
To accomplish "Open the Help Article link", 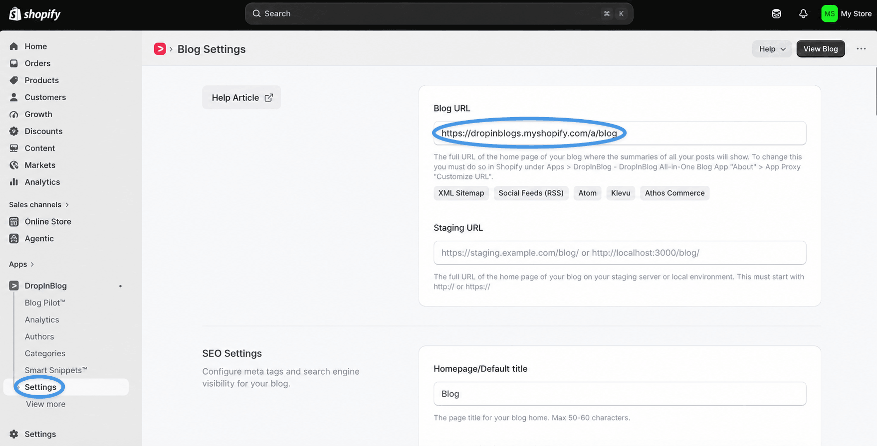I will point(241,97).
